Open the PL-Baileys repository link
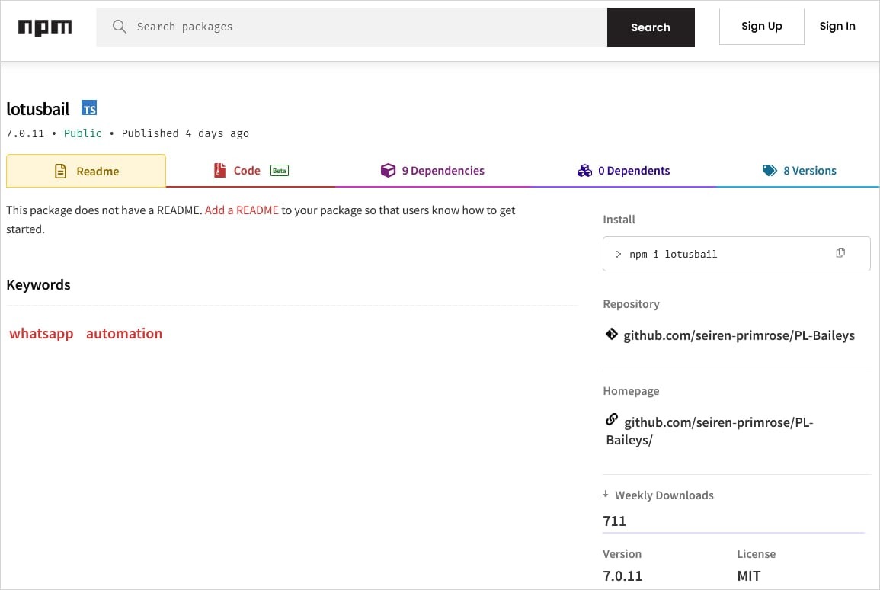 pos(739,335)
